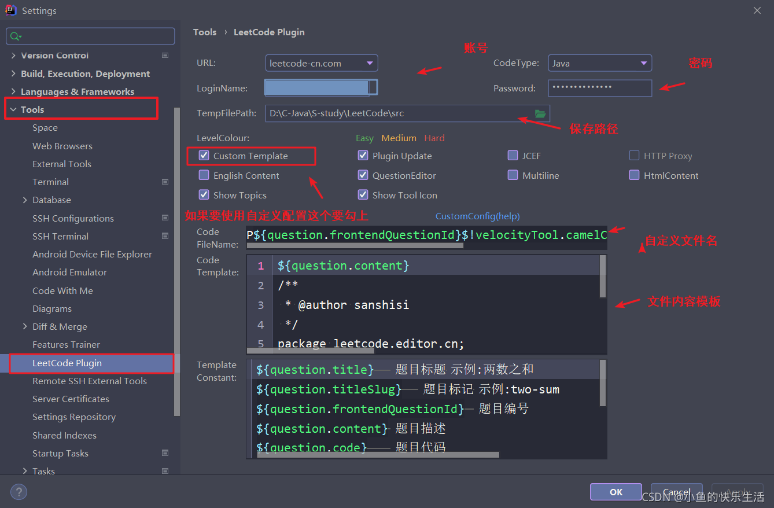This screenshot has width=774, height=508.
Task: Select the LeetCode Plugin settings page
Action: coord(67,363)
